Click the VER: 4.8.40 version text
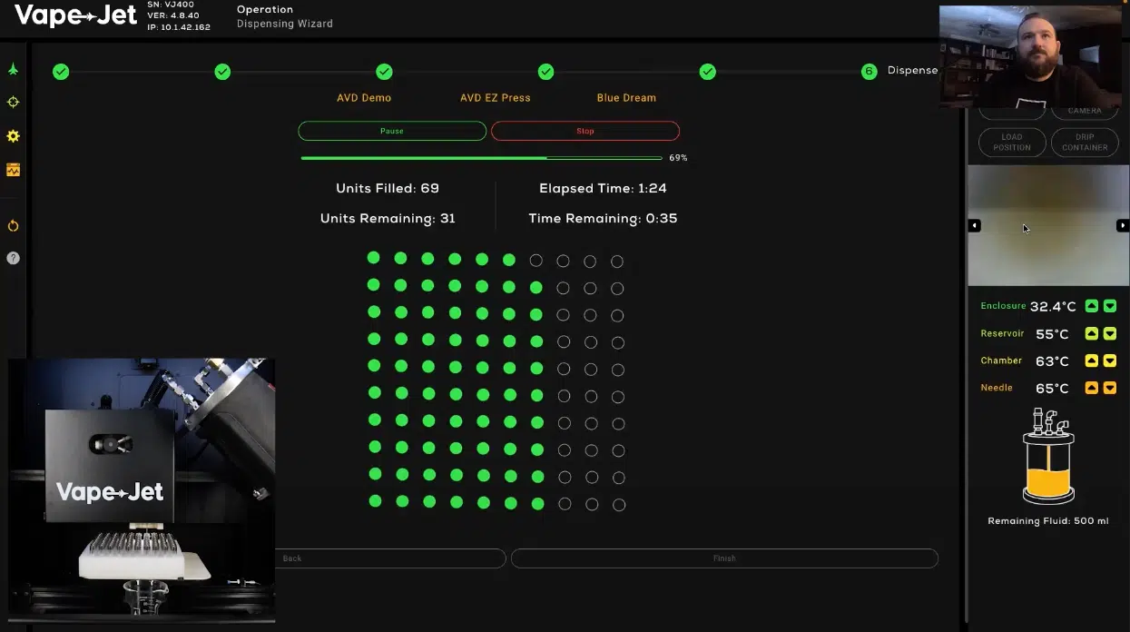1130x632 pixels. click(173, 15)
